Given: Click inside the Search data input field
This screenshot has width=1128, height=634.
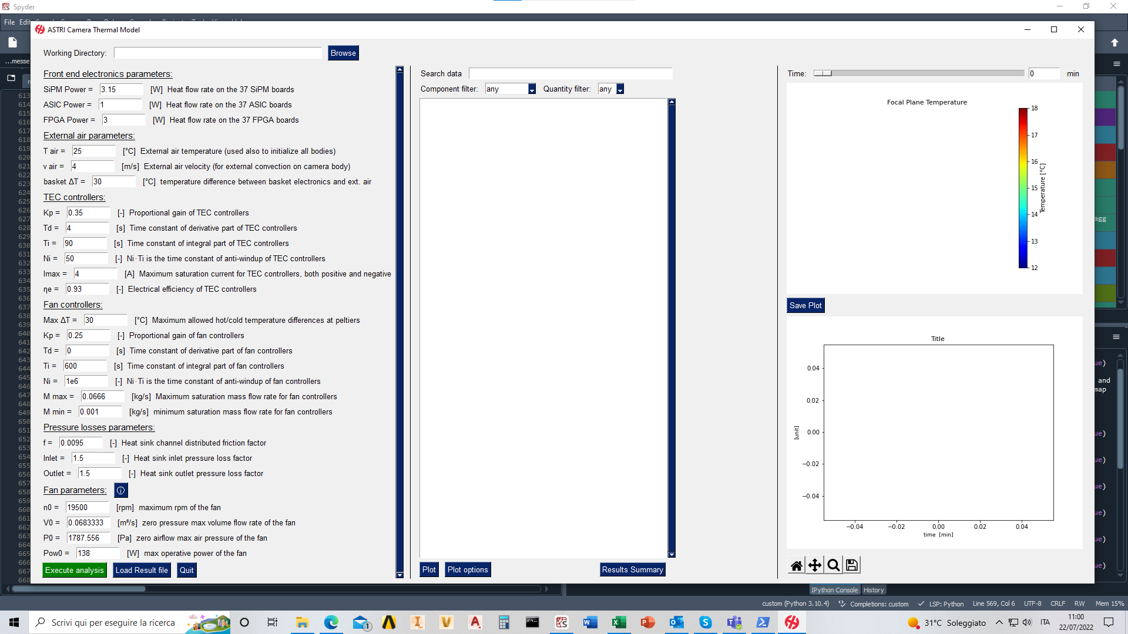Looking at the screenshot, I should pyautogui.click(x=570, y=73).
